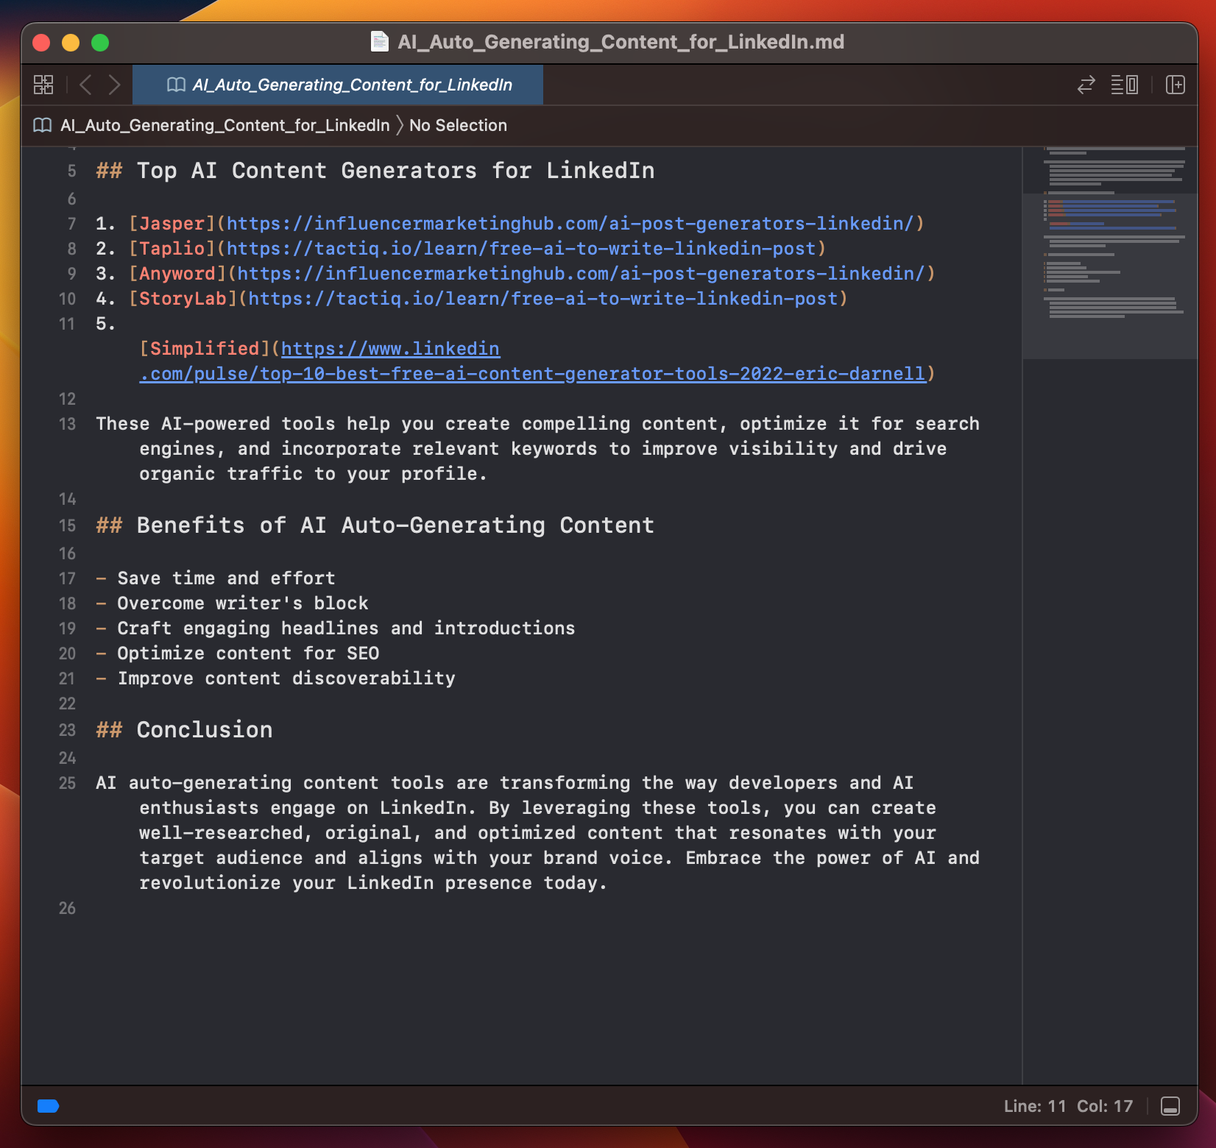The width and height of the screenshot is (1216, 1148).
Task: Open the related items grid menu
Action: (43, 85)
